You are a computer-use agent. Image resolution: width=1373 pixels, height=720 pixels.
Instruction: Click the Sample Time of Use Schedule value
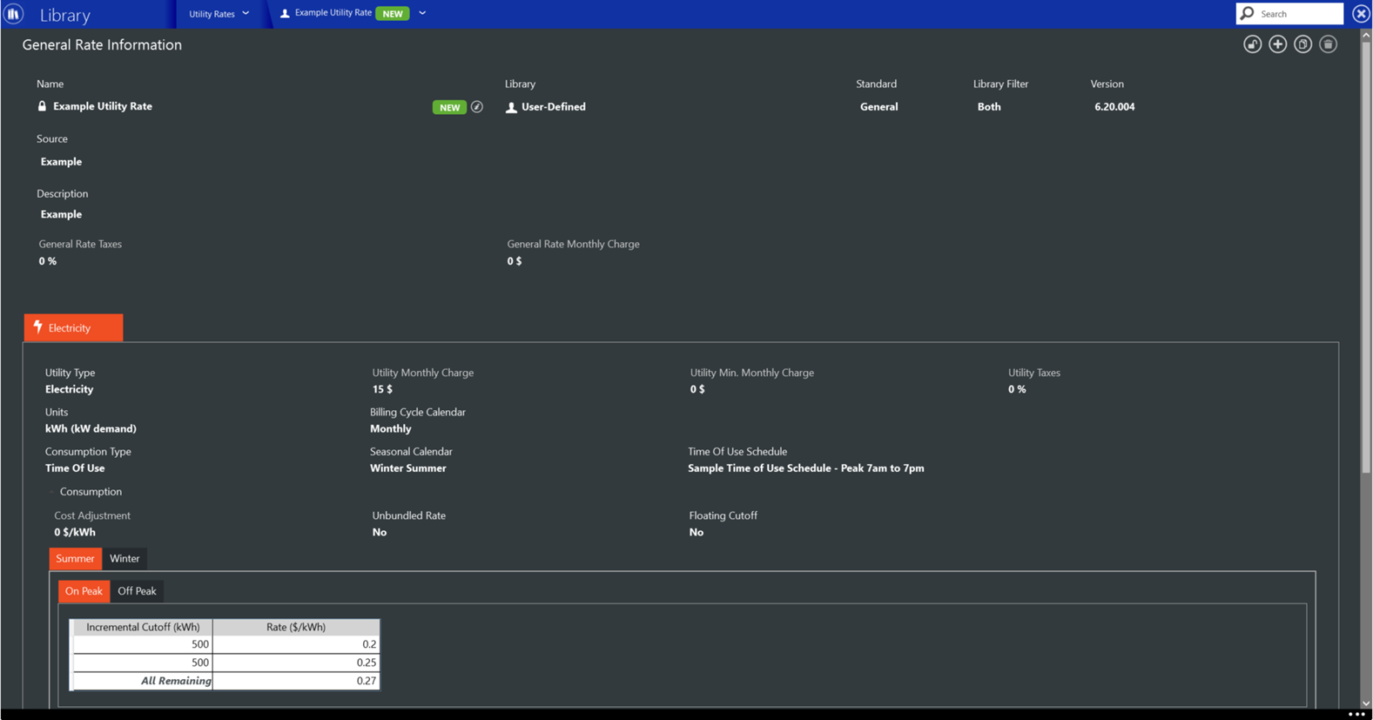pos(806,468)
